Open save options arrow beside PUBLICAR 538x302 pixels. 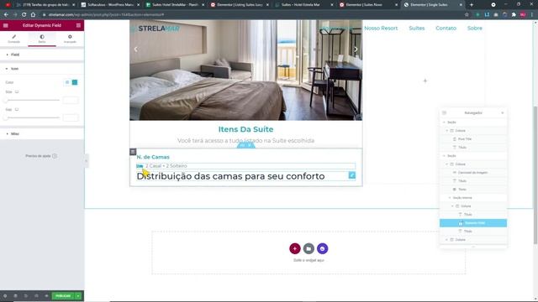pyautogui.click(x=78, y=296)
